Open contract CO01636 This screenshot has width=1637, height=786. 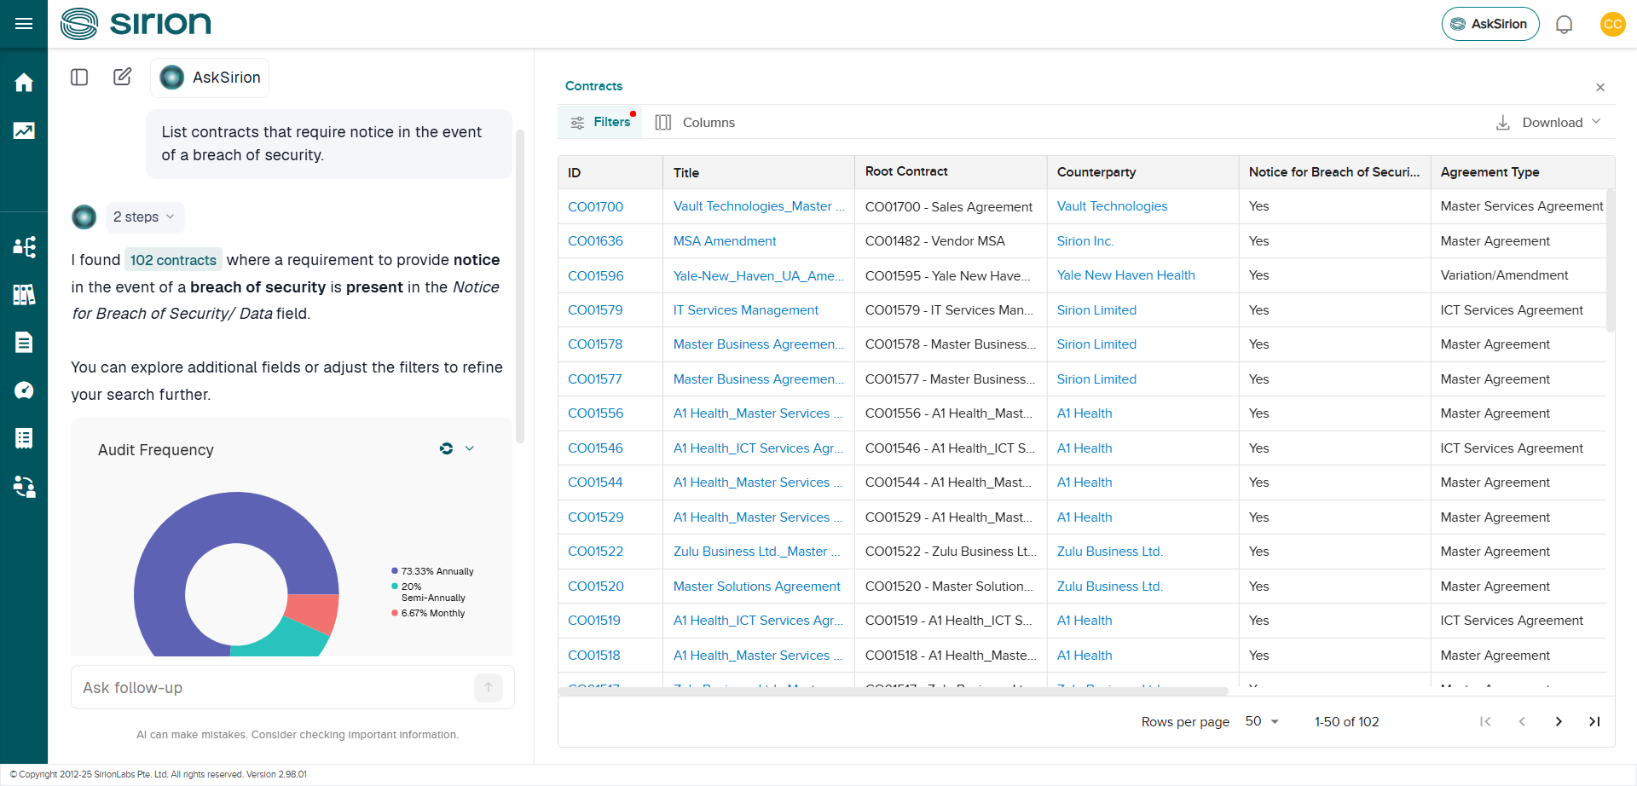[x=595, y=241]
